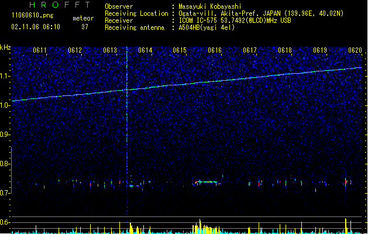
Task: Select the filename 11060610.png
Action: (32, 15)
